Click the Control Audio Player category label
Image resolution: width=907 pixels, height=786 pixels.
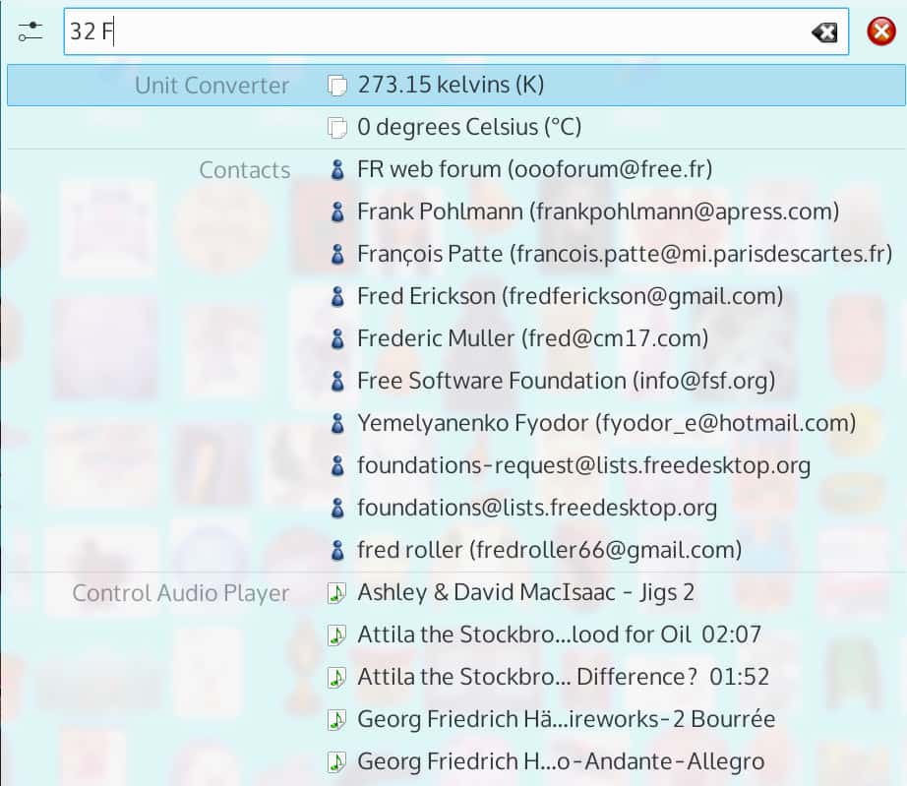tap(180, 593)
